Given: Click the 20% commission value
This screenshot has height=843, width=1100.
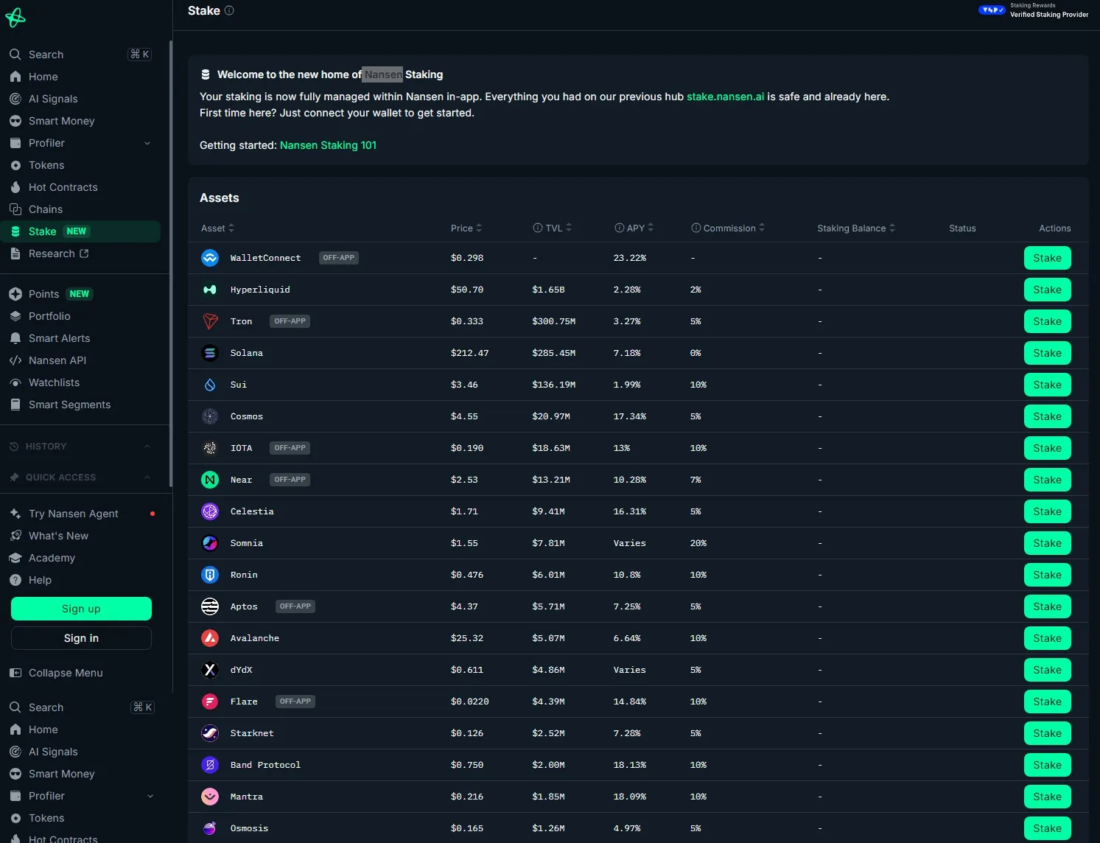Looking at the screenshot, I should (698, 543).
